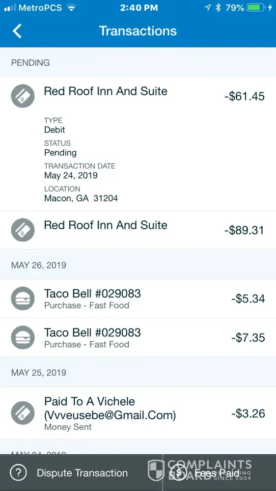Tap the burger icon for the $5.34 Taco Bell purchase
Image resolution: width=276 pixels, height=491 pixels.
point(23,299)
